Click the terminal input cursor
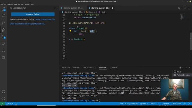 [x=100, y=100]
